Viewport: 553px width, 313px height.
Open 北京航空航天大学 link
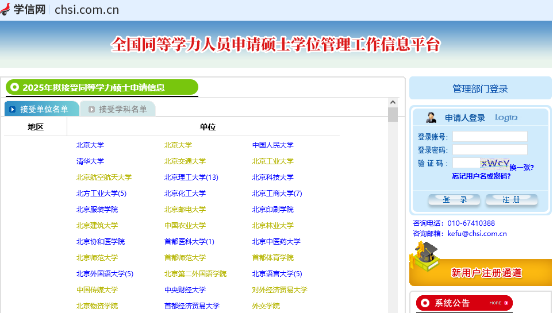103,177
